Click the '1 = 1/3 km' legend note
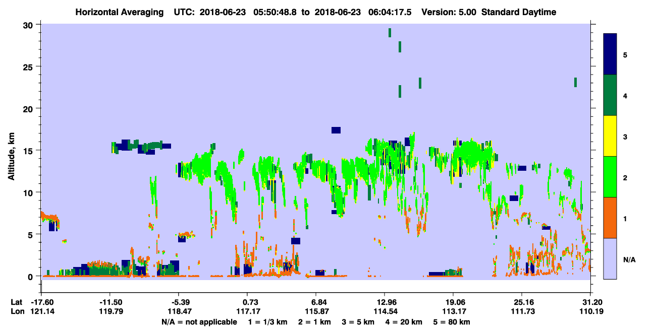This screenshot has width=656, height=336. point(267,322)
